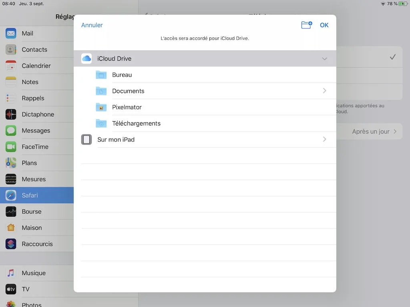This screenshot has height=307, width=410.
Task: Tap the battery status indicator
Action: click(x=402, y=4)
